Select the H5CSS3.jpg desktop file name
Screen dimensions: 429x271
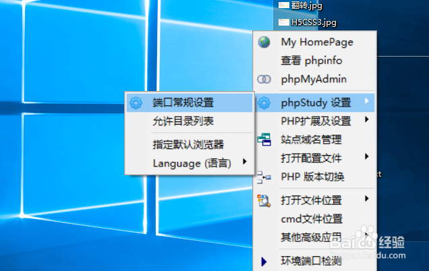[x=314, y=22]
